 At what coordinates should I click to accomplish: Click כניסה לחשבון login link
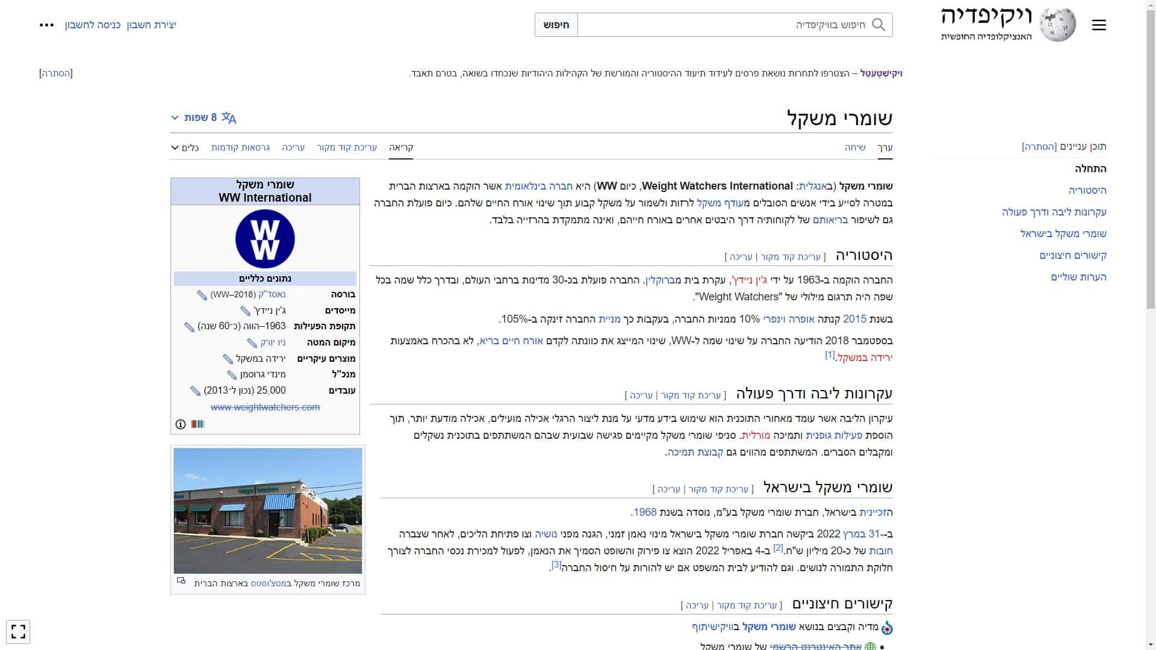tap(93, 25)
